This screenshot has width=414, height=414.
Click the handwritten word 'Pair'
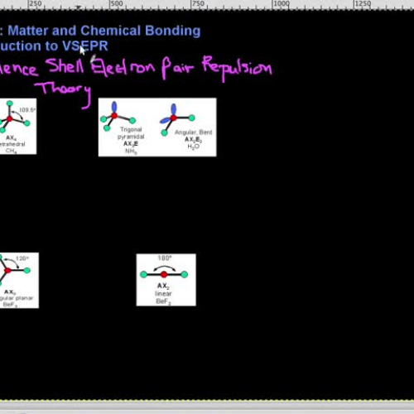[177, 68]
